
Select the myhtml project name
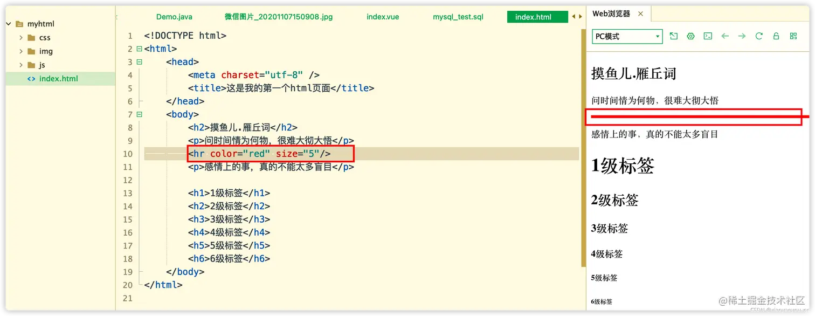41,24
